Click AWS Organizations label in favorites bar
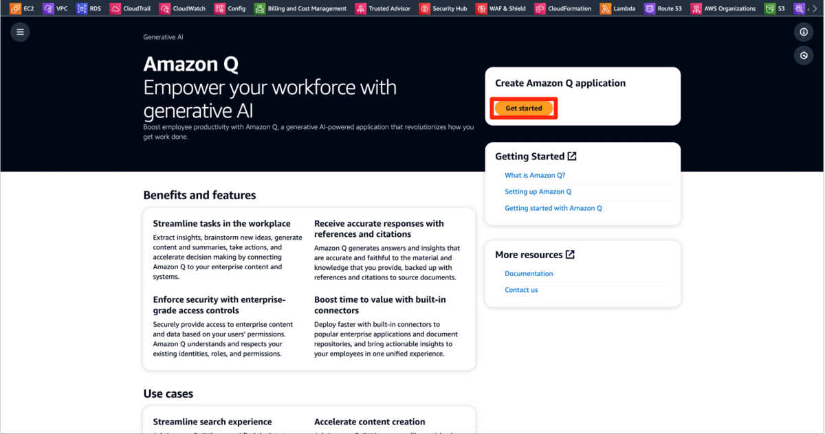Screen dimensions: 825x434 (730, 9)
